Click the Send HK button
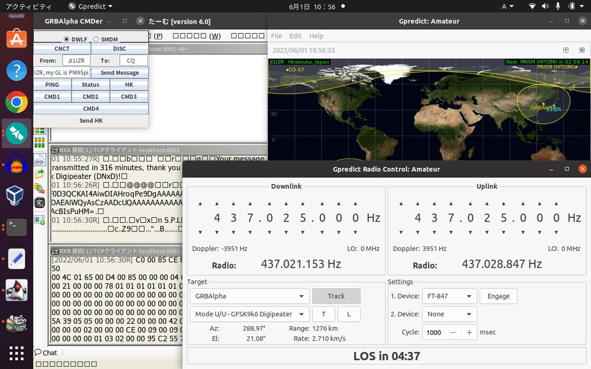The image size is (591, 369). [91, 121]
